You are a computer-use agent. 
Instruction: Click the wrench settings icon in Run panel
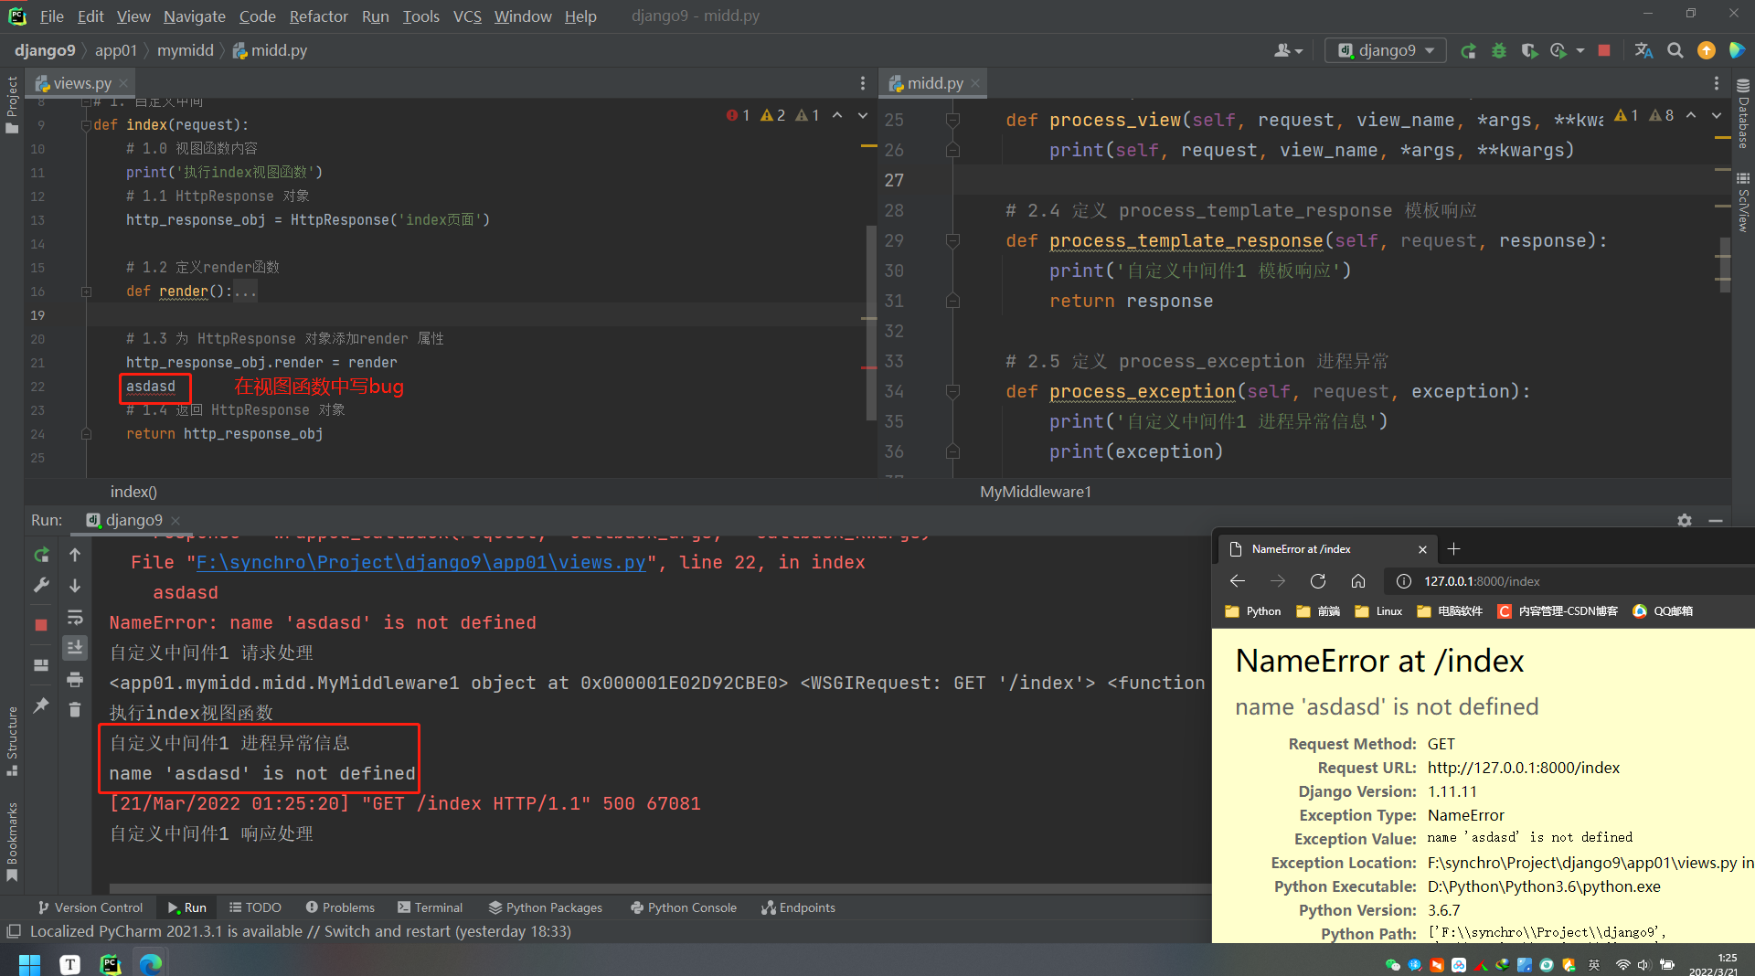41,585
